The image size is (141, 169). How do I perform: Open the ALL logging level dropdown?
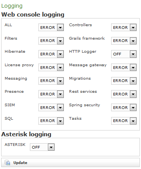click(51, 27)
